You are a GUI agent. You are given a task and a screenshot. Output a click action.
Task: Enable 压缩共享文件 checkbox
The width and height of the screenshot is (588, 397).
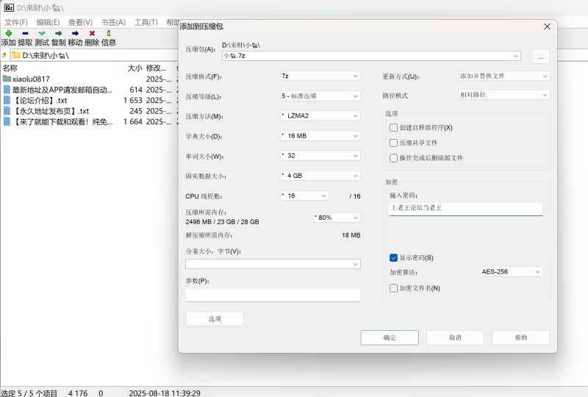click(393, 143)
